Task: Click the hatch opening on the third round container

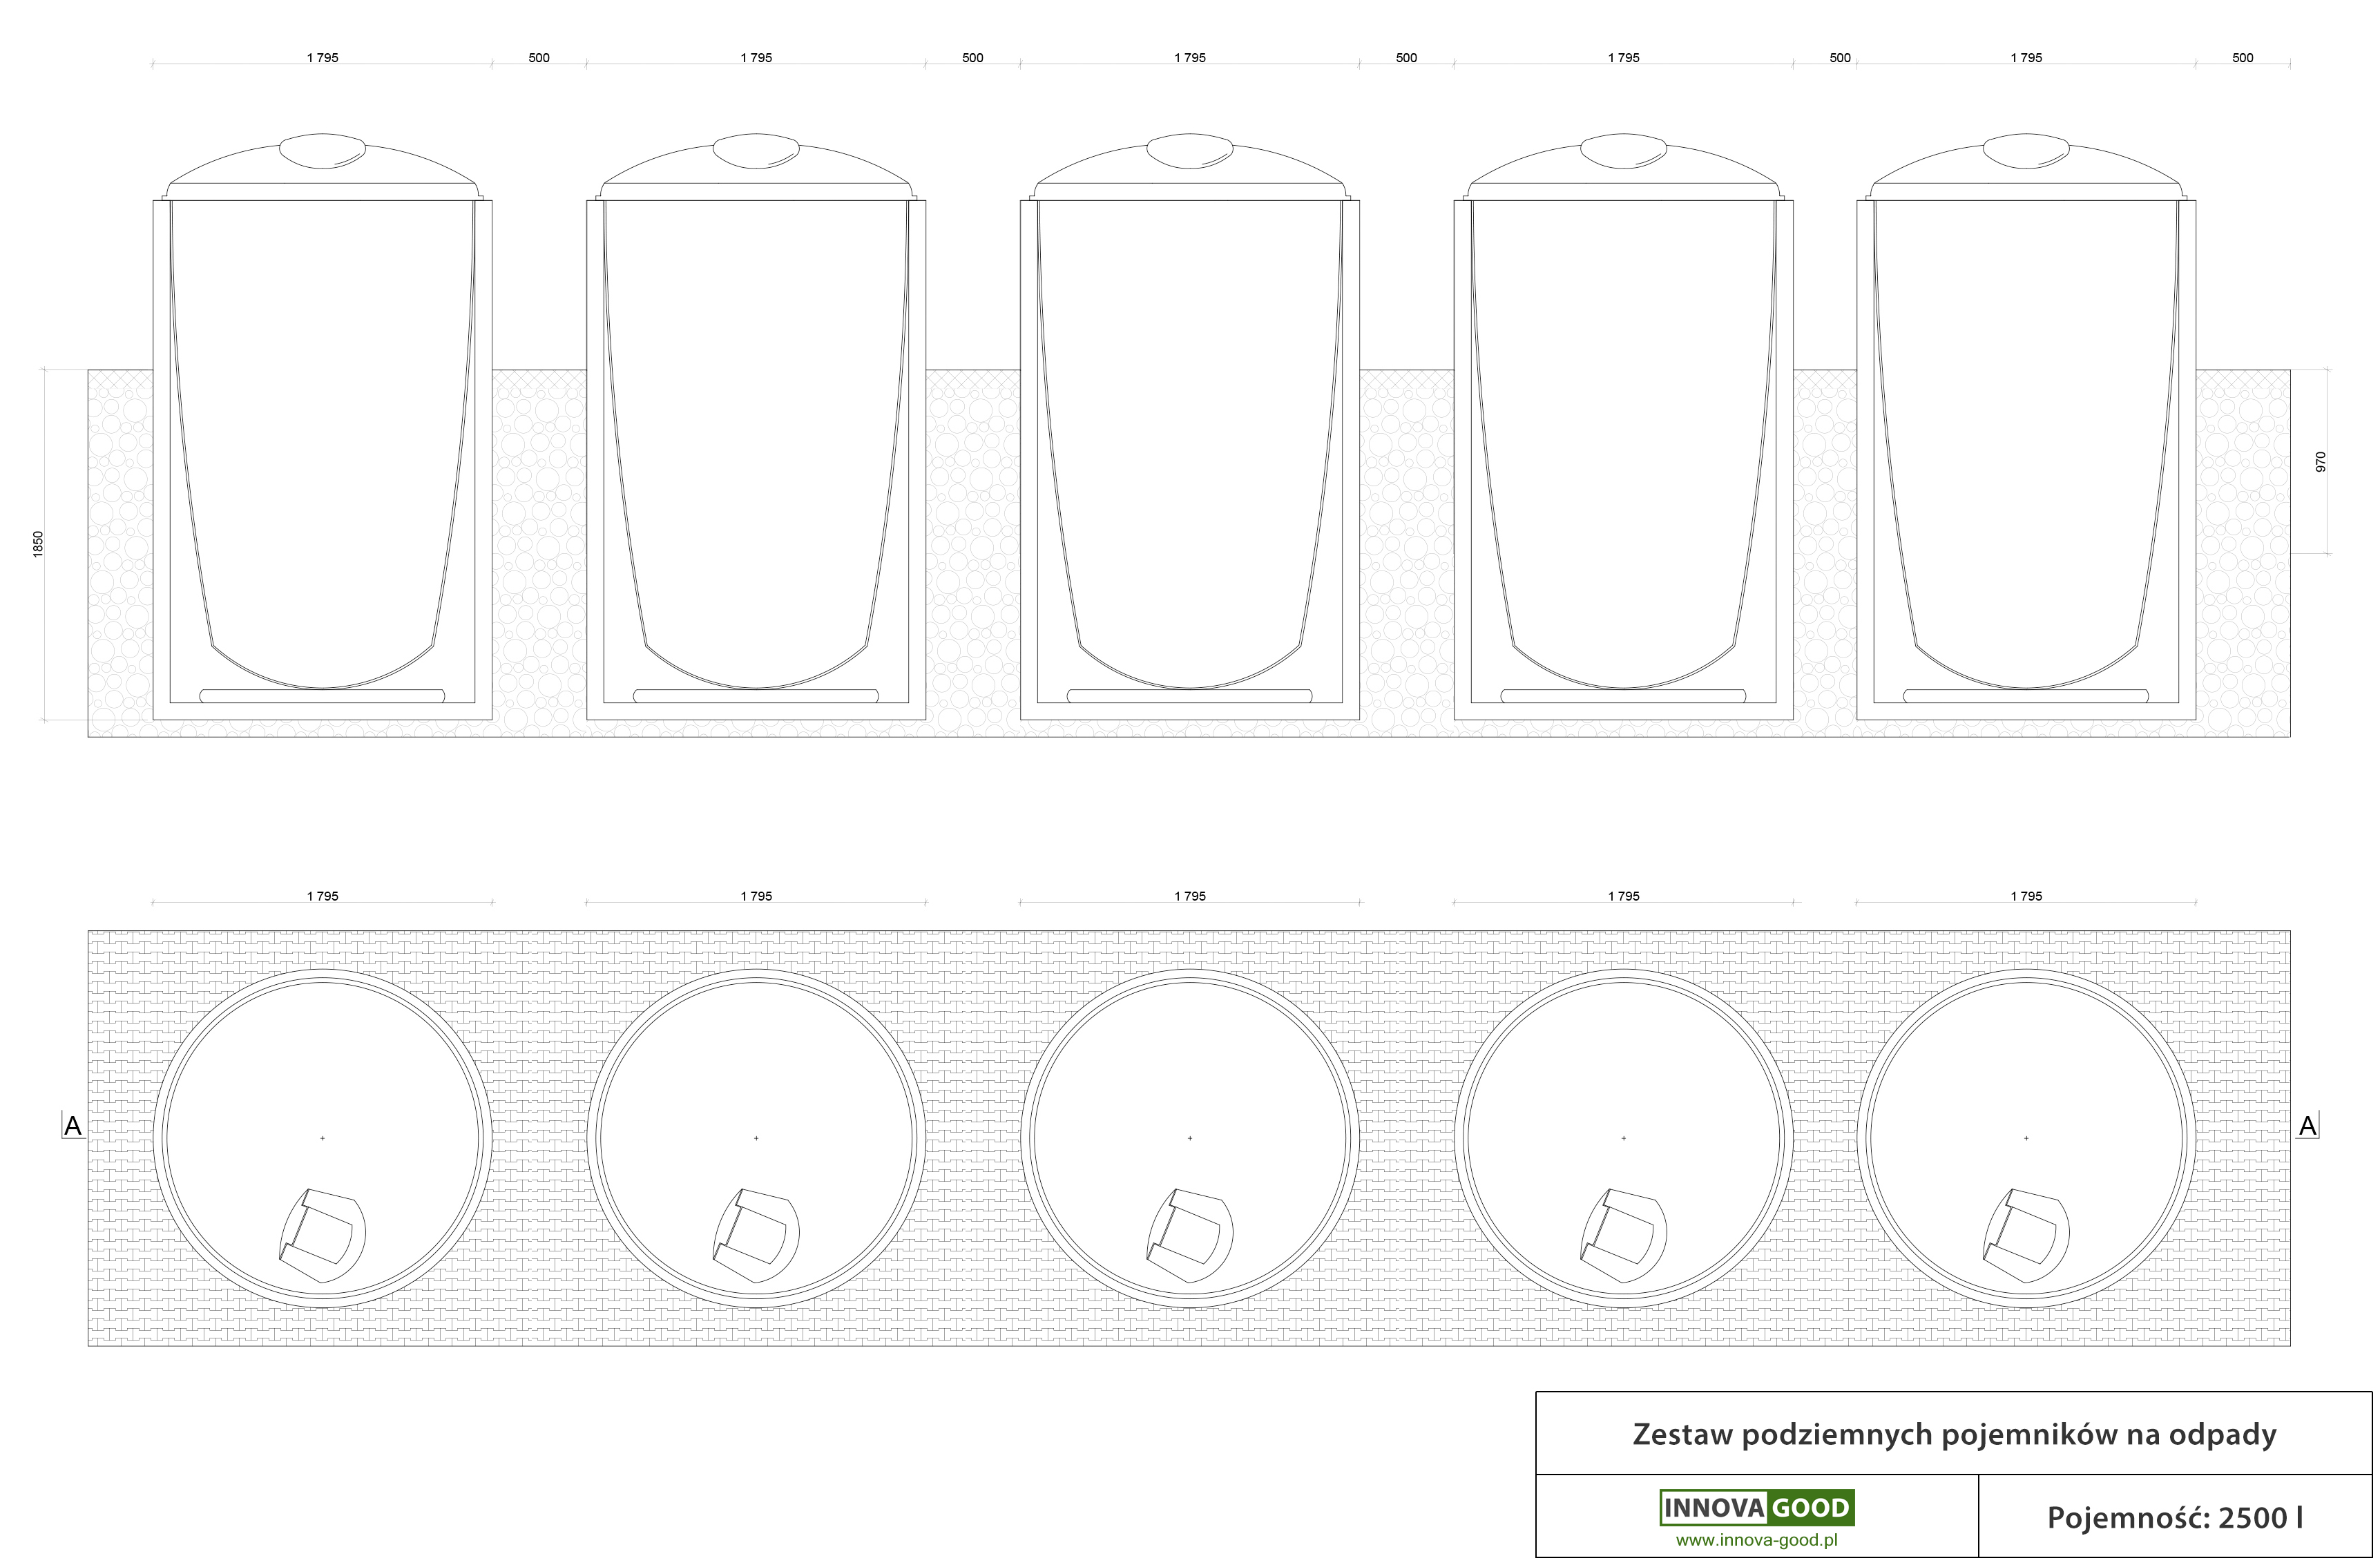Action: pos(1189,1236)
